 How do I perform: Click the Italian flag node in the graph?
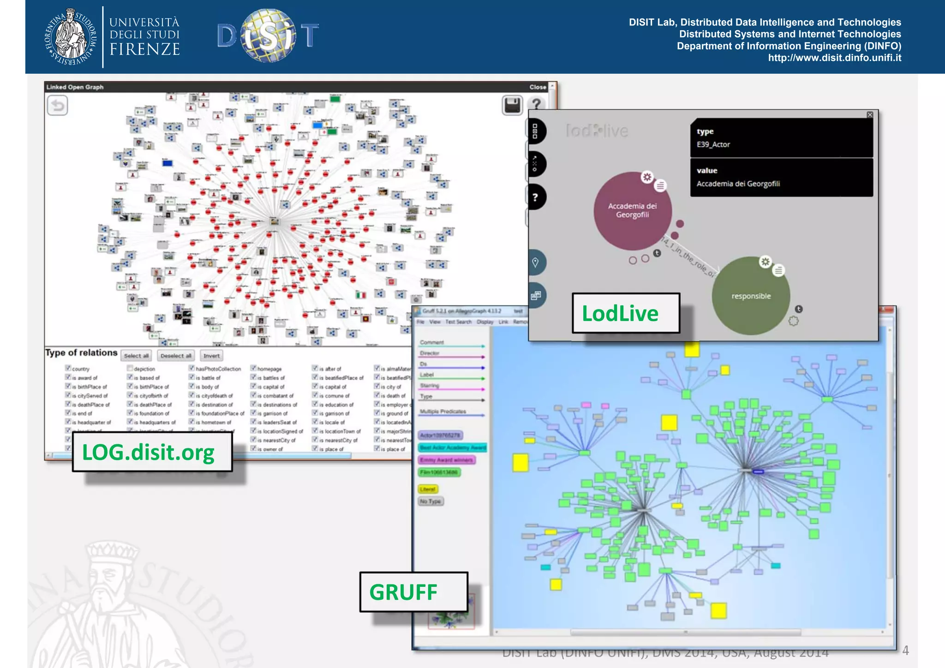361,295
